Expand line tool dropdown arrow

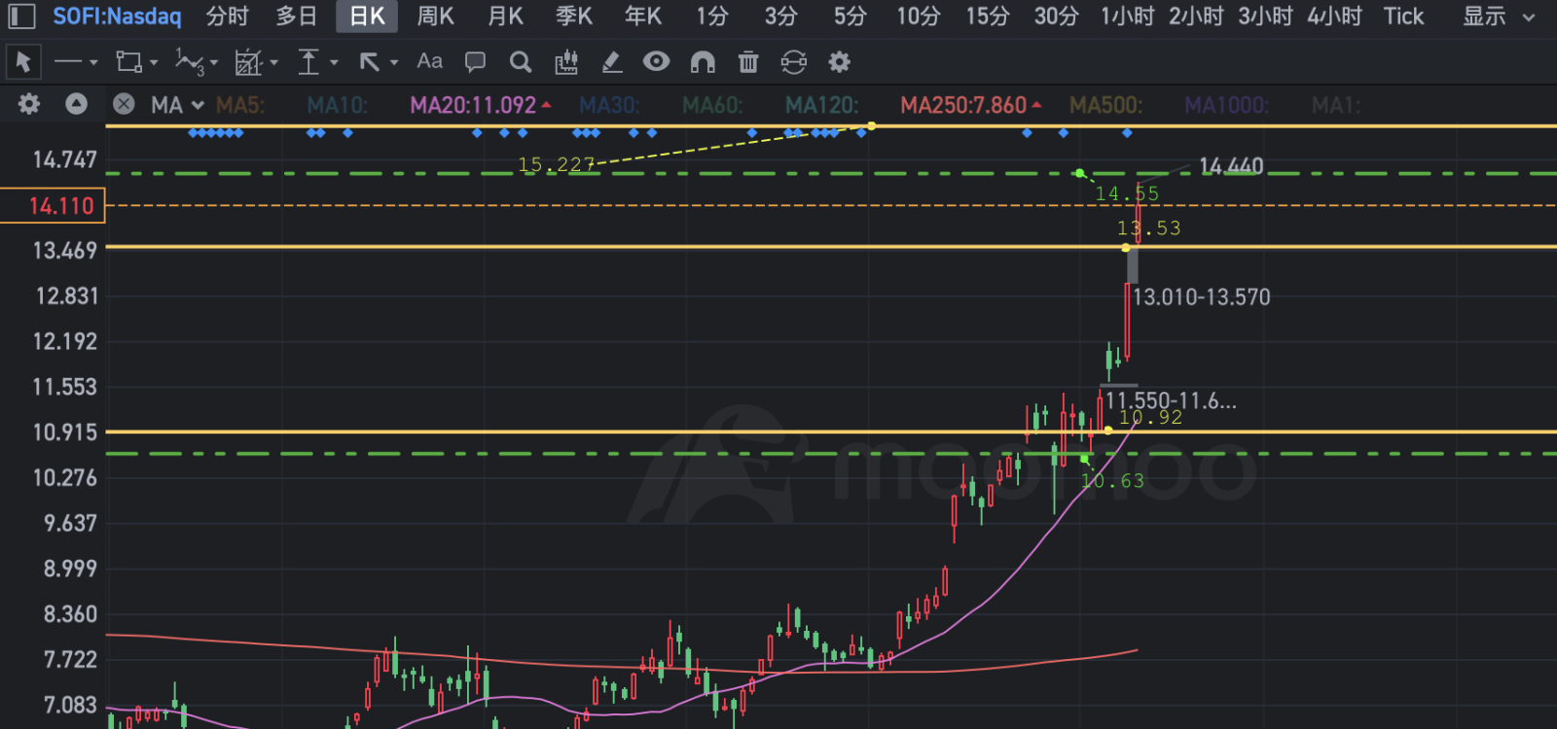coord(93,63)
